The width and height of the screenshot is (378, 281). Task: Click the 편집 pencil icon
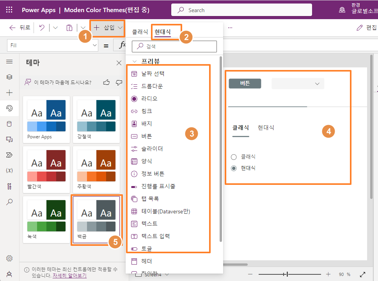[359, 28]
